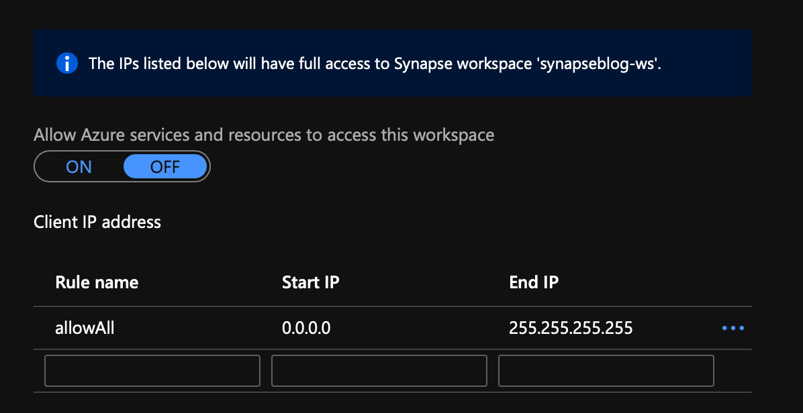Click the 255.255.255.255 end IP value
The width and height of the screenshot is (803, 413).
pyautogui.click(x=571, y=328)
